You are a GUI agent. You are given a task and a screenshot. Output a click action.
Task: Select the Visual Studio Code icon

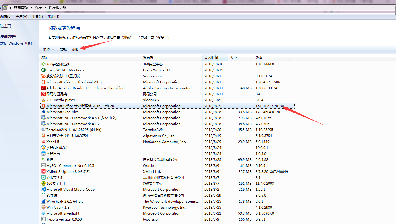(x=43, y=189)
